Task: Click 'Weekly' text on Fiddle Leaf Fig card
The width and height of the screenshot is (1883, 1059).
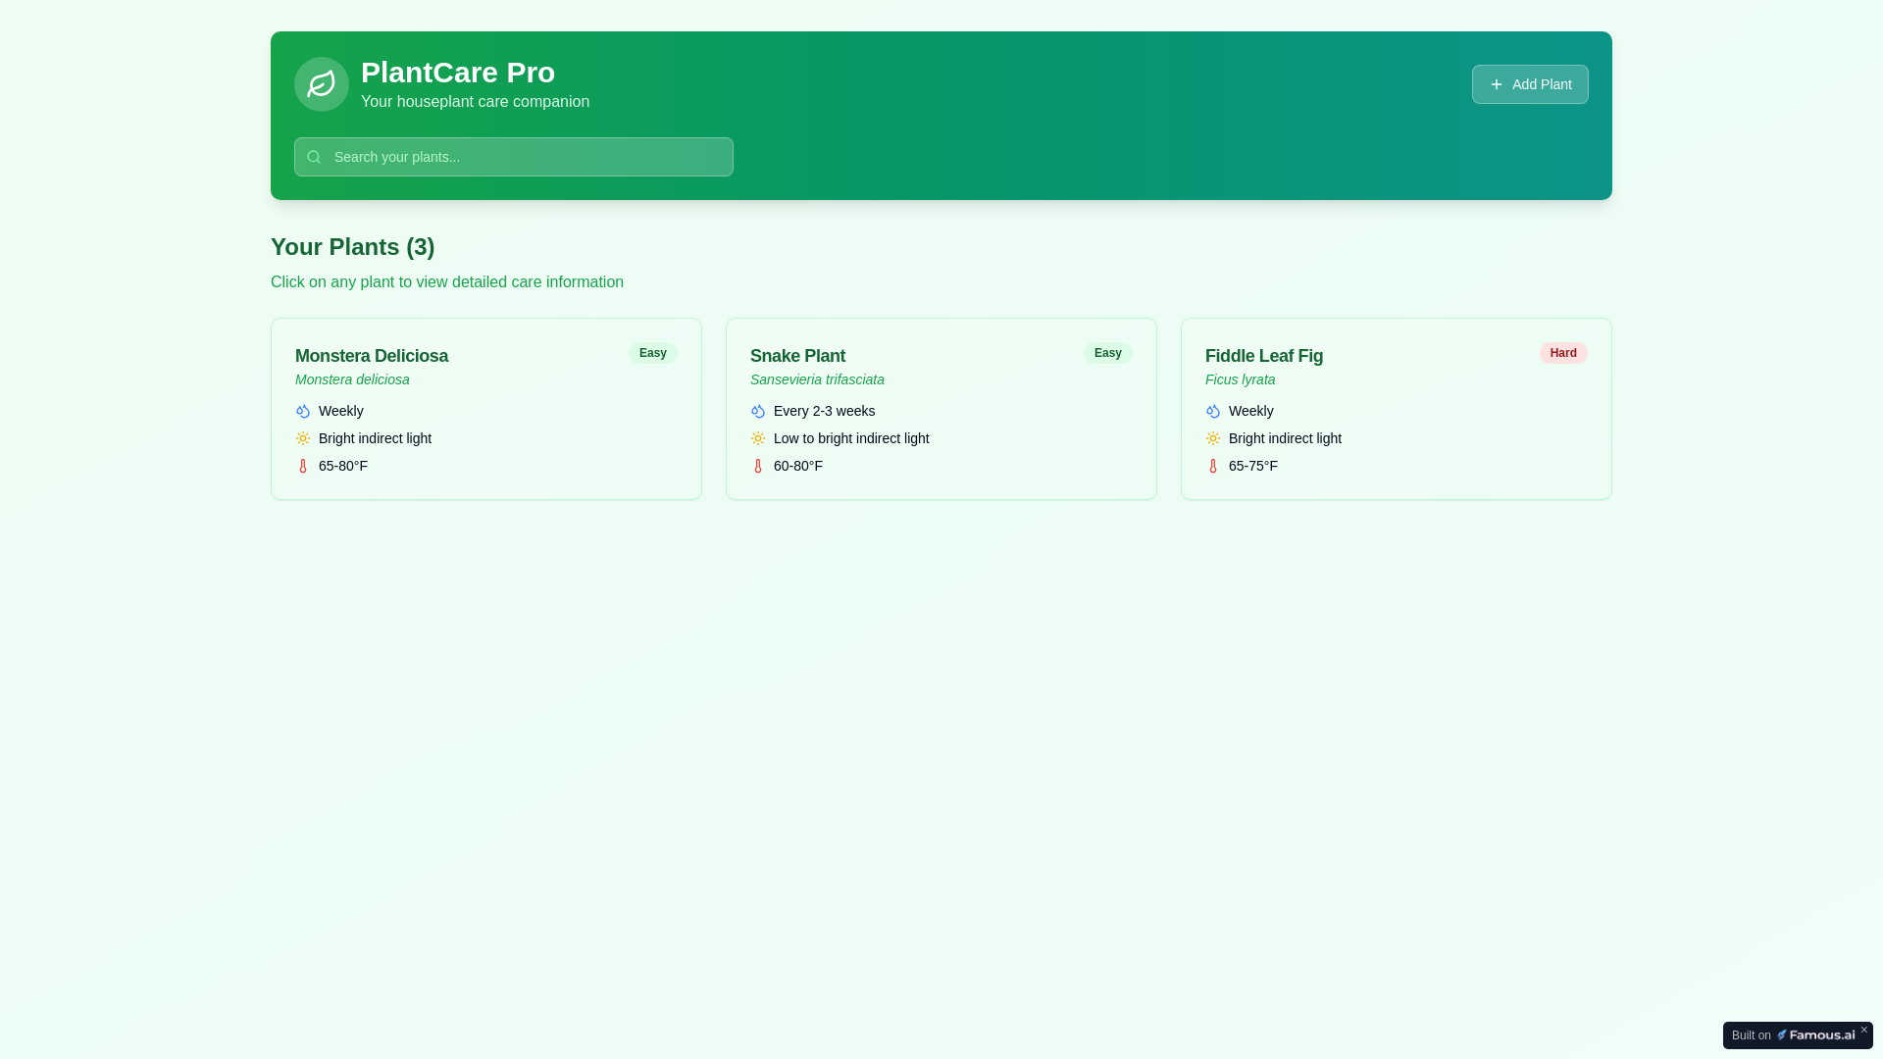Action: coord(1250,411)
